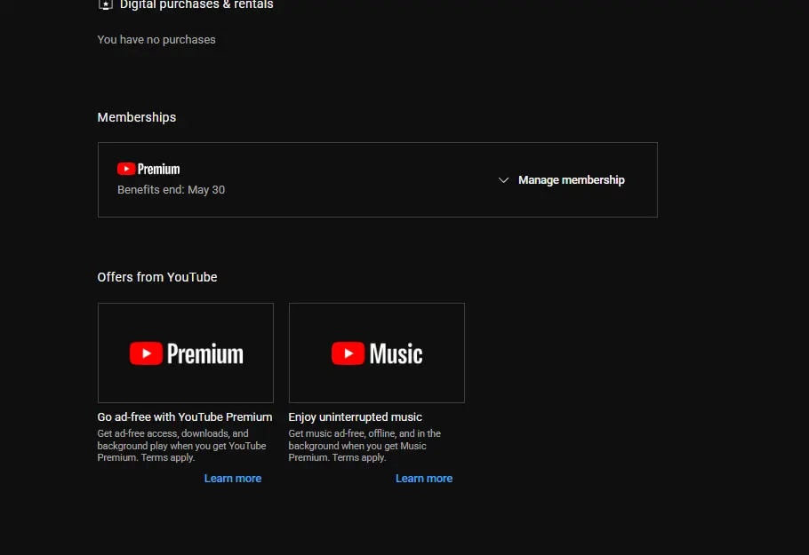The width and height of the screenshot is (809, 555).
Task: Open Manage membership
Action: coord(571,180)
